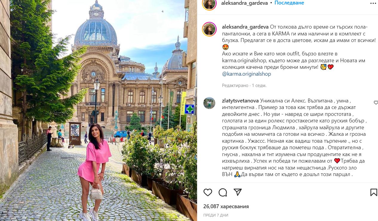Like the post with heart icon

coord(208,192)
